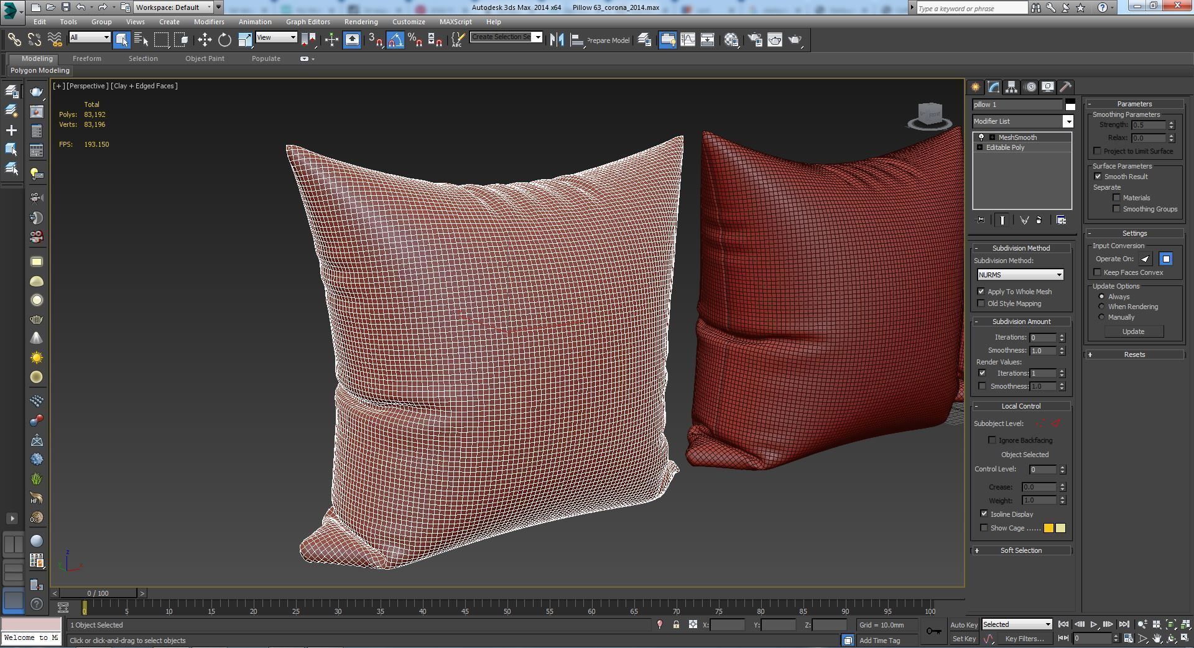Click the ViewCube in viewport
This screenshot has height=648, width=1194.
(x=930, y=116)
